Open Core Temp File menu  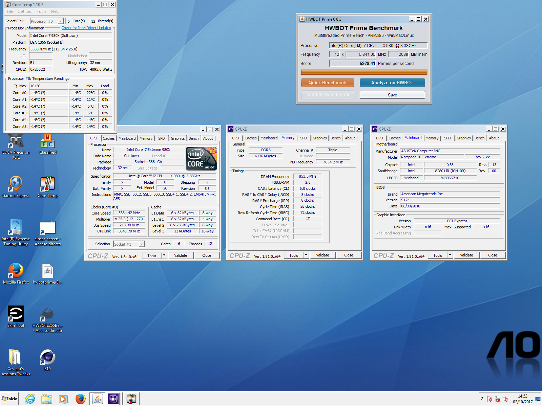tap(10, 12)
